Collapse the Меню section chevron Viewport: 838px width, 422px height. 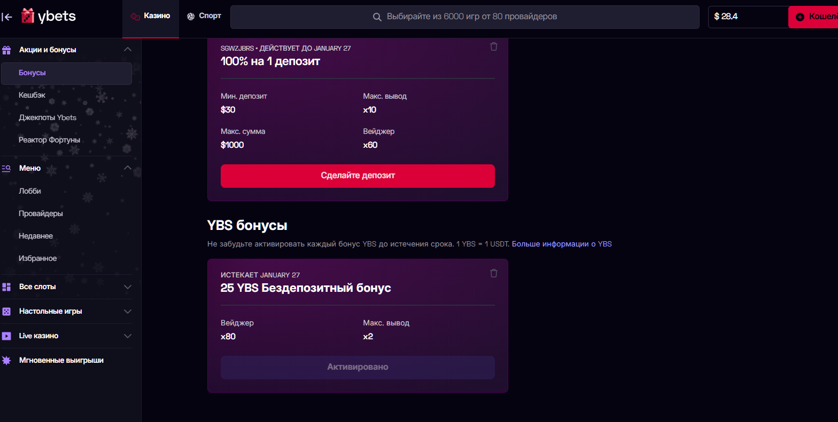127,168
